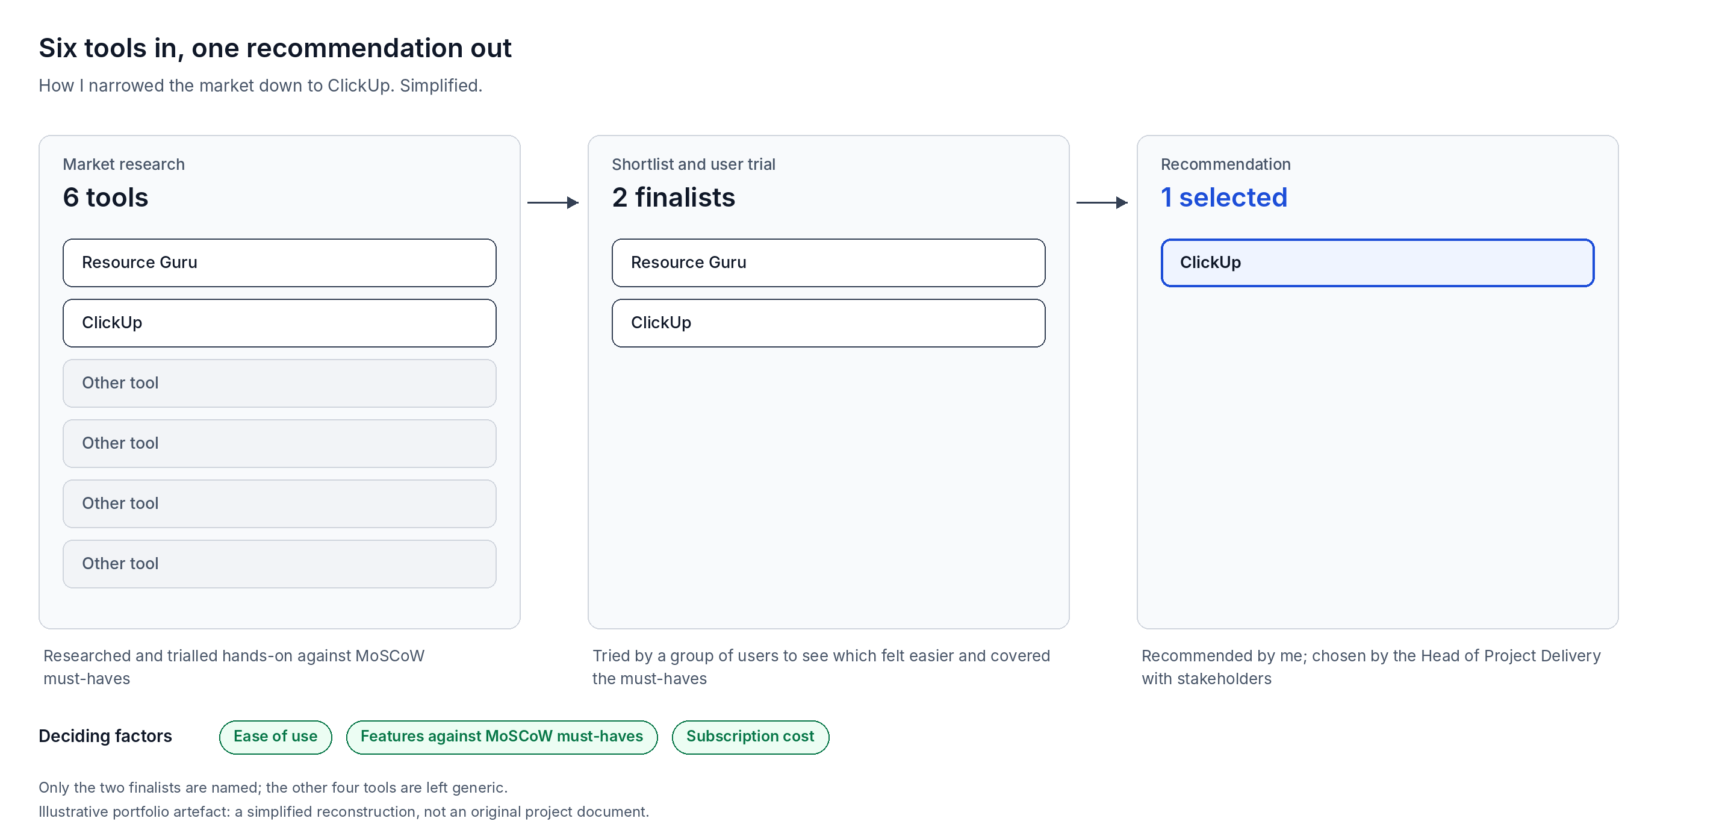Viewport: 1734px width, 836px height.
Task: Select "Features against MoSCoW must-haves" pill
Action: pos(502,737)
